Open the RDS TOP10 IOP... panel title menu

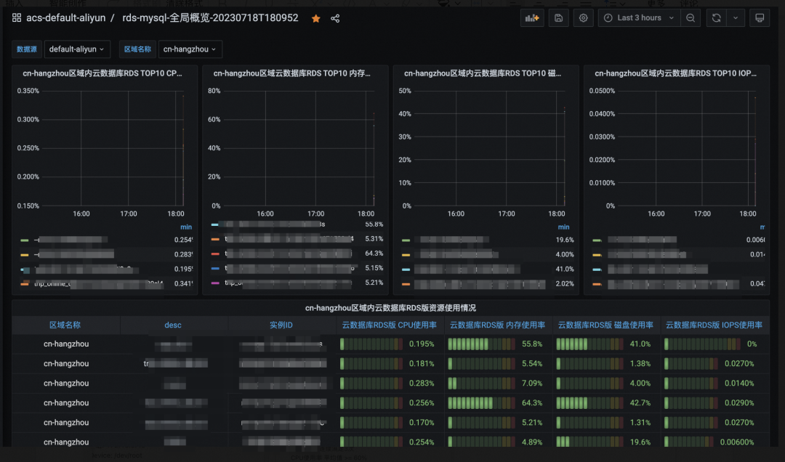(675, 73)
